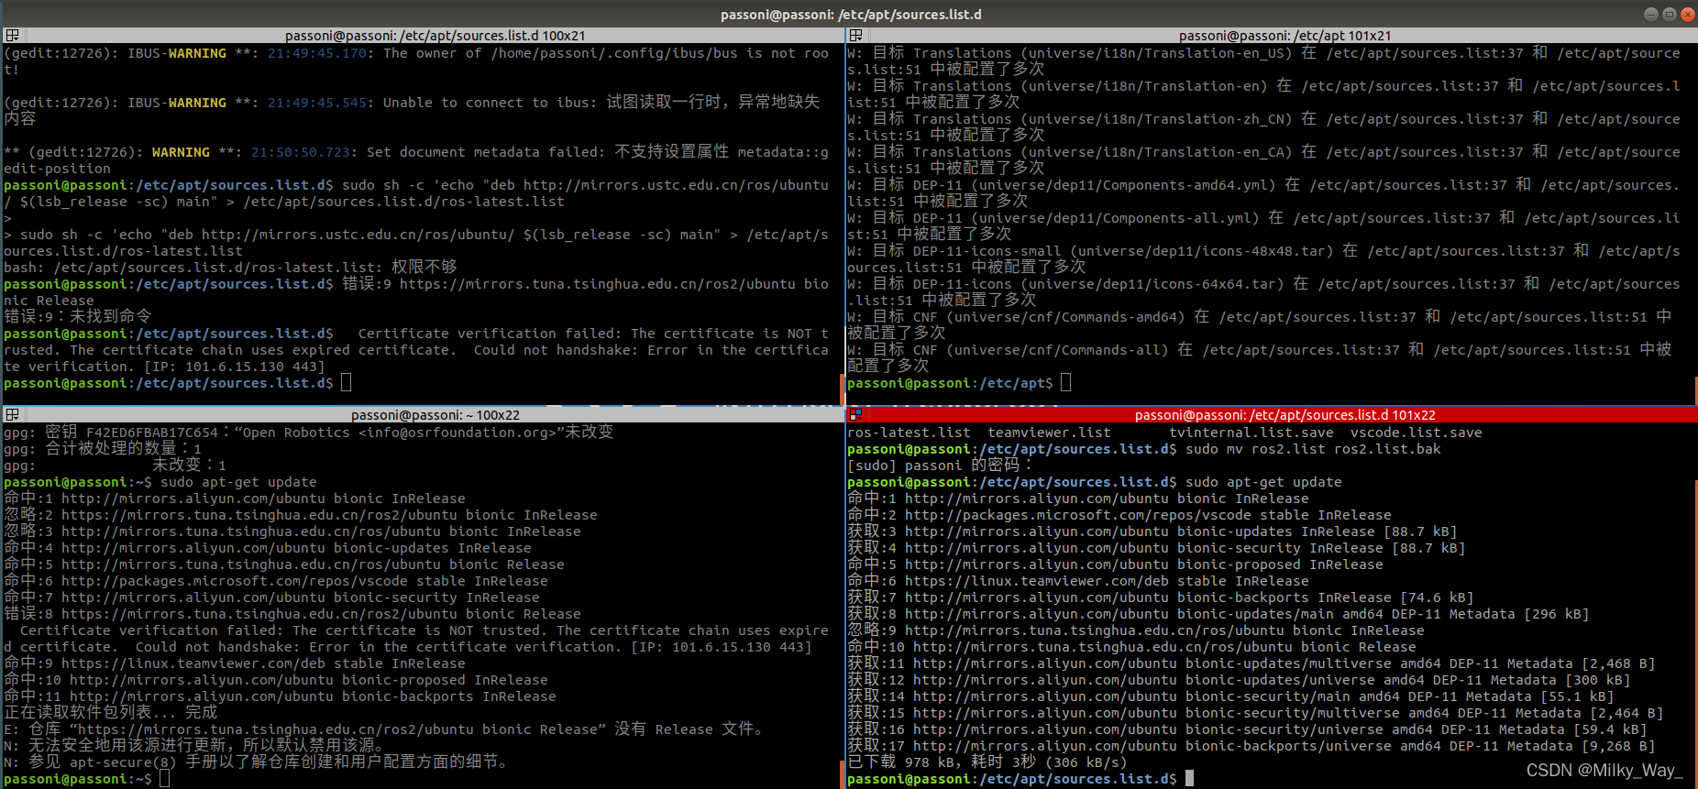
Task: Close the Terminator window
Action: click(x=1687, y=14)
